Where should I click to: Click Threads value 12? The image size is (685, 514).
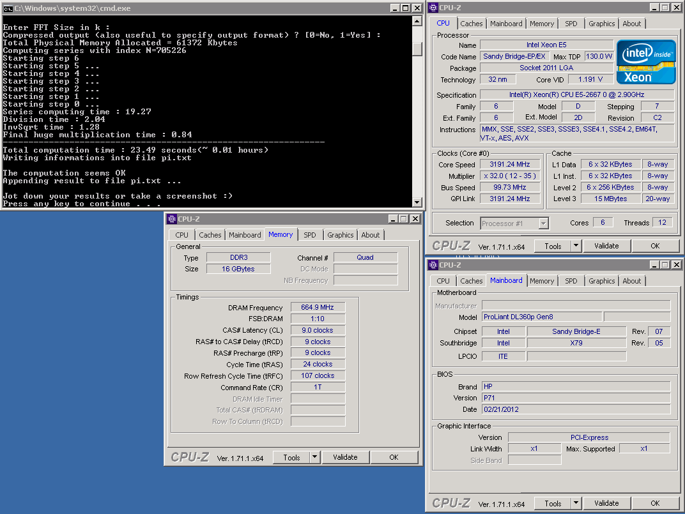point(662,222)
